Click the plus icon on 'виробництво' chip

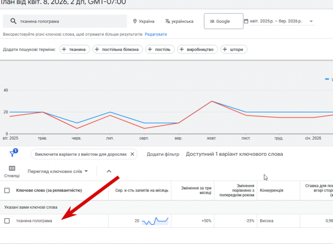click(182, 49)
